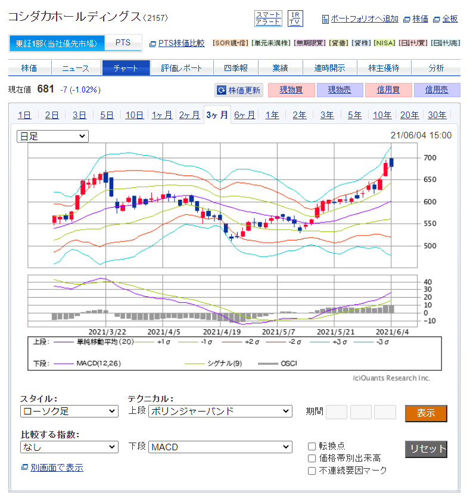Open the スタイル ローソク足 dropdown
The height and width of the screenshot is (498, 467).
pos(69,412)
